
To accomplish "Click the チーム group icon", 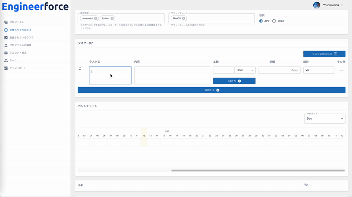I will click(x=6, y=60).
